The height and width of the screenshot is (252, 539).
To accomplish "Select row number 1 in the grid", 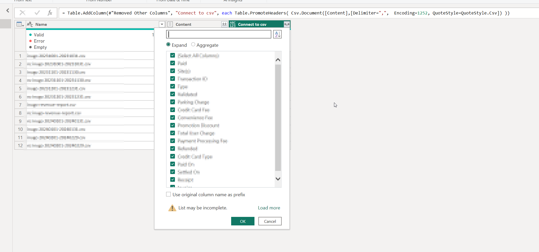I will [x=20, y=56].
